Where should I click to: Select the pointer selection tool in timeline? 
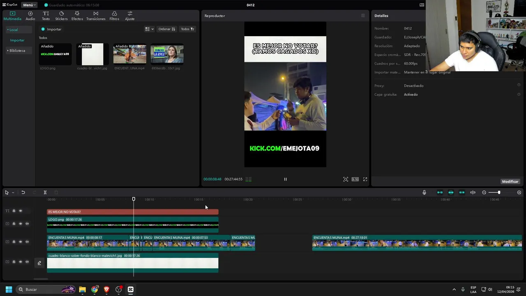7,192
